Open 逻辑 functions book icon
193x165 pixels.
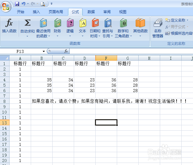pyautogui.click(x=70, y=23)
